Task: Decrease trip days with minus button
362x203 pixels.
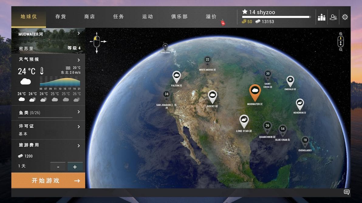Action: click(58, 167)
